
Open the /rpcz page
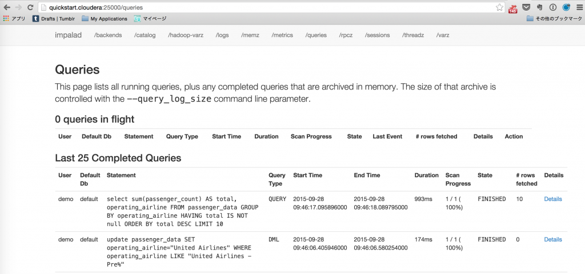click(346, 35)
